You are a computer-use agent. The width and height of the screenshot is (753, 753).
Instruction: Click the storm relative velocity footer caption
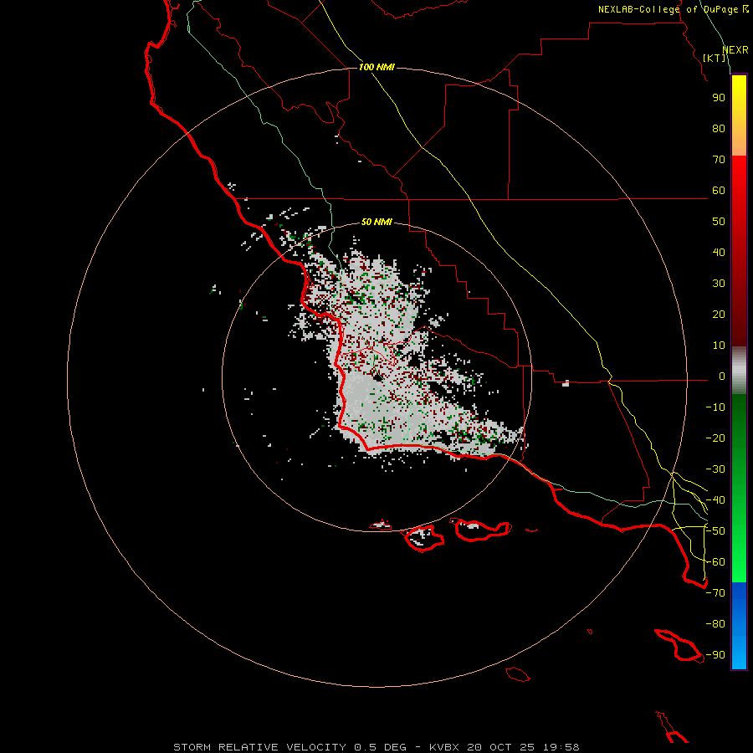tap(376, 747)
